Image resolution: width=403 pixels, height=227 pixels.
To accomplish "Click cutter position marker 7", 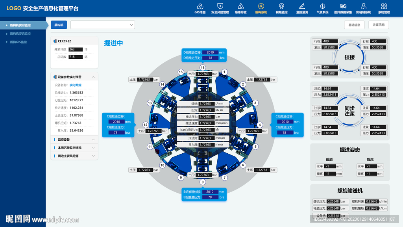I will (x=224, y=178).
